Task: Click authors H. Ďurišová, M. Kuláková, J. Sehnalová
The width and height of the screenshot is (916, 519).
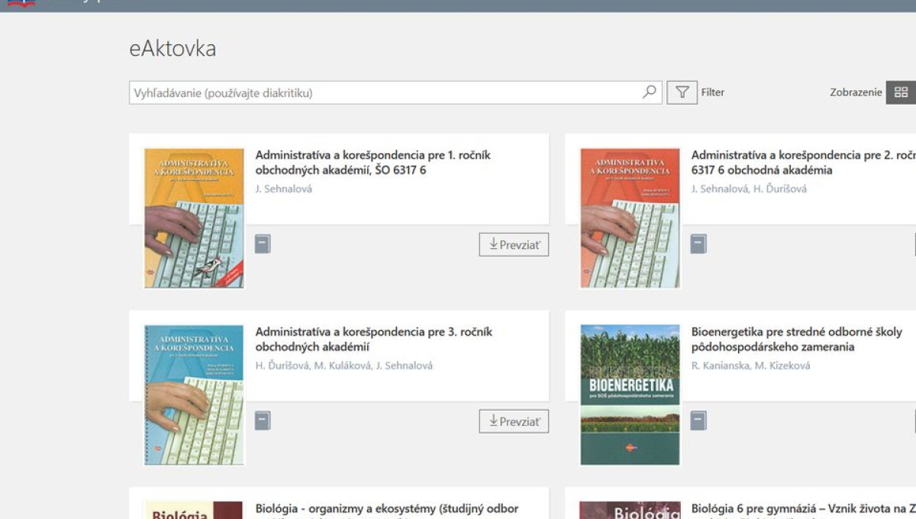Action: pos(343,366)
